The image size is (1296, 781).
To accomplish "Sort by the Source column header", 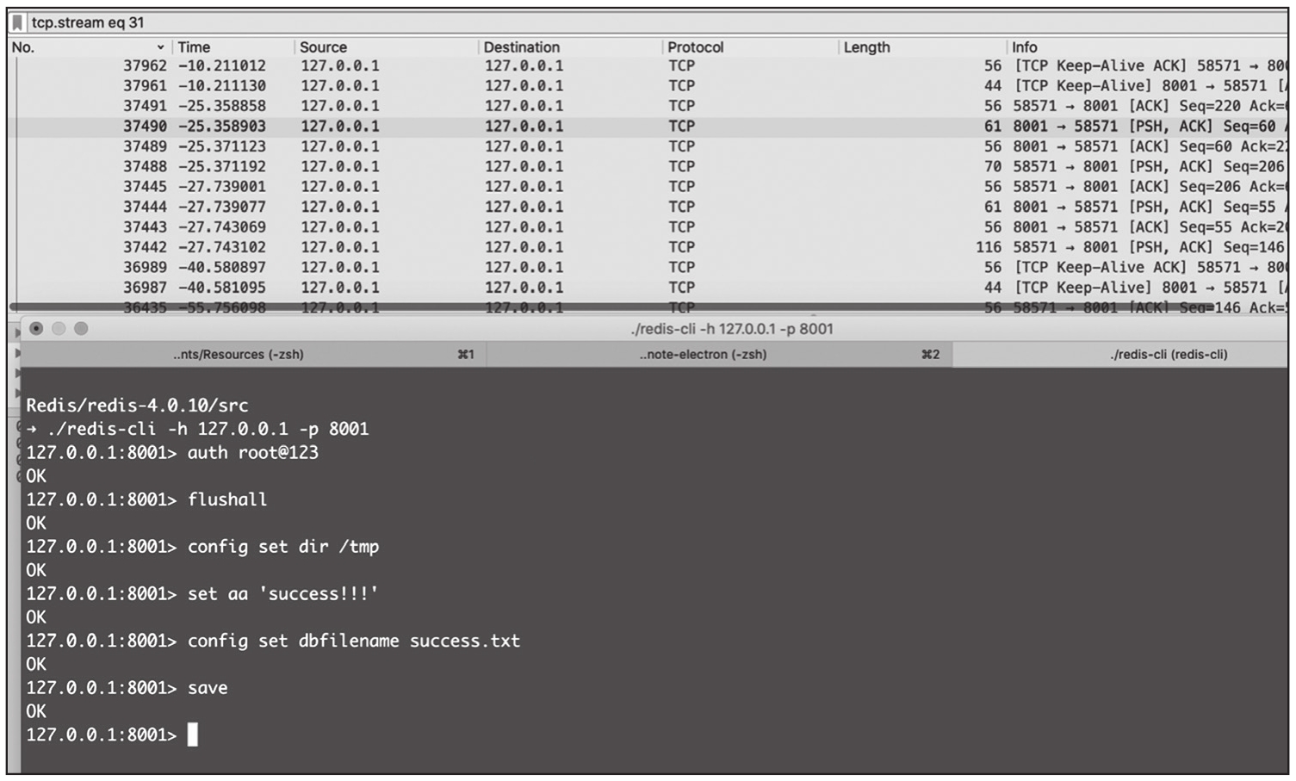I will pyautogui.click(x=324, y=47).
